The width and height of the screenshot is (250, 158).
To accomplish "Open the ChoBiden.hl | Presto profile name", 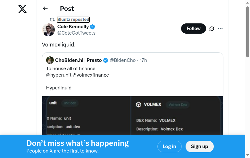I will click(78, 60).
